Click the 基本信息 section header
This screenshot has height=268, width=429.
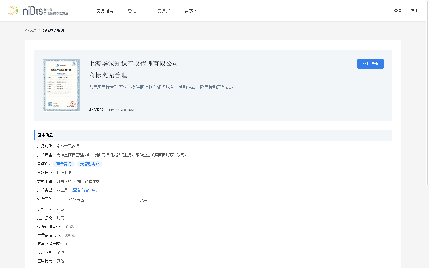(x=213, y=135)
